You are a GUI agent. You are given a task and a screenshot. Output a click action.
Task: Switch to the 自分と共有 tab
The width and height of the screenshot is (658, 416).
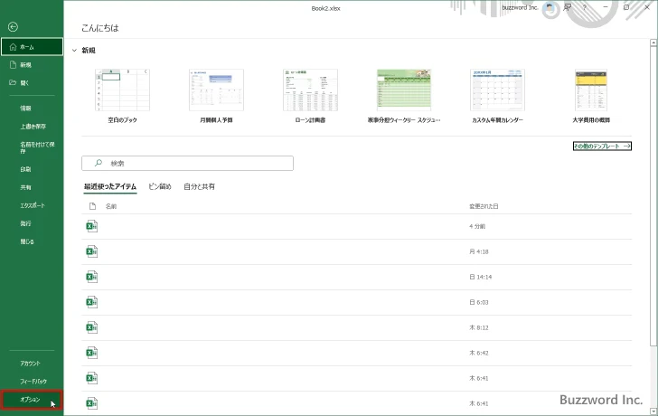pos(199,186)
